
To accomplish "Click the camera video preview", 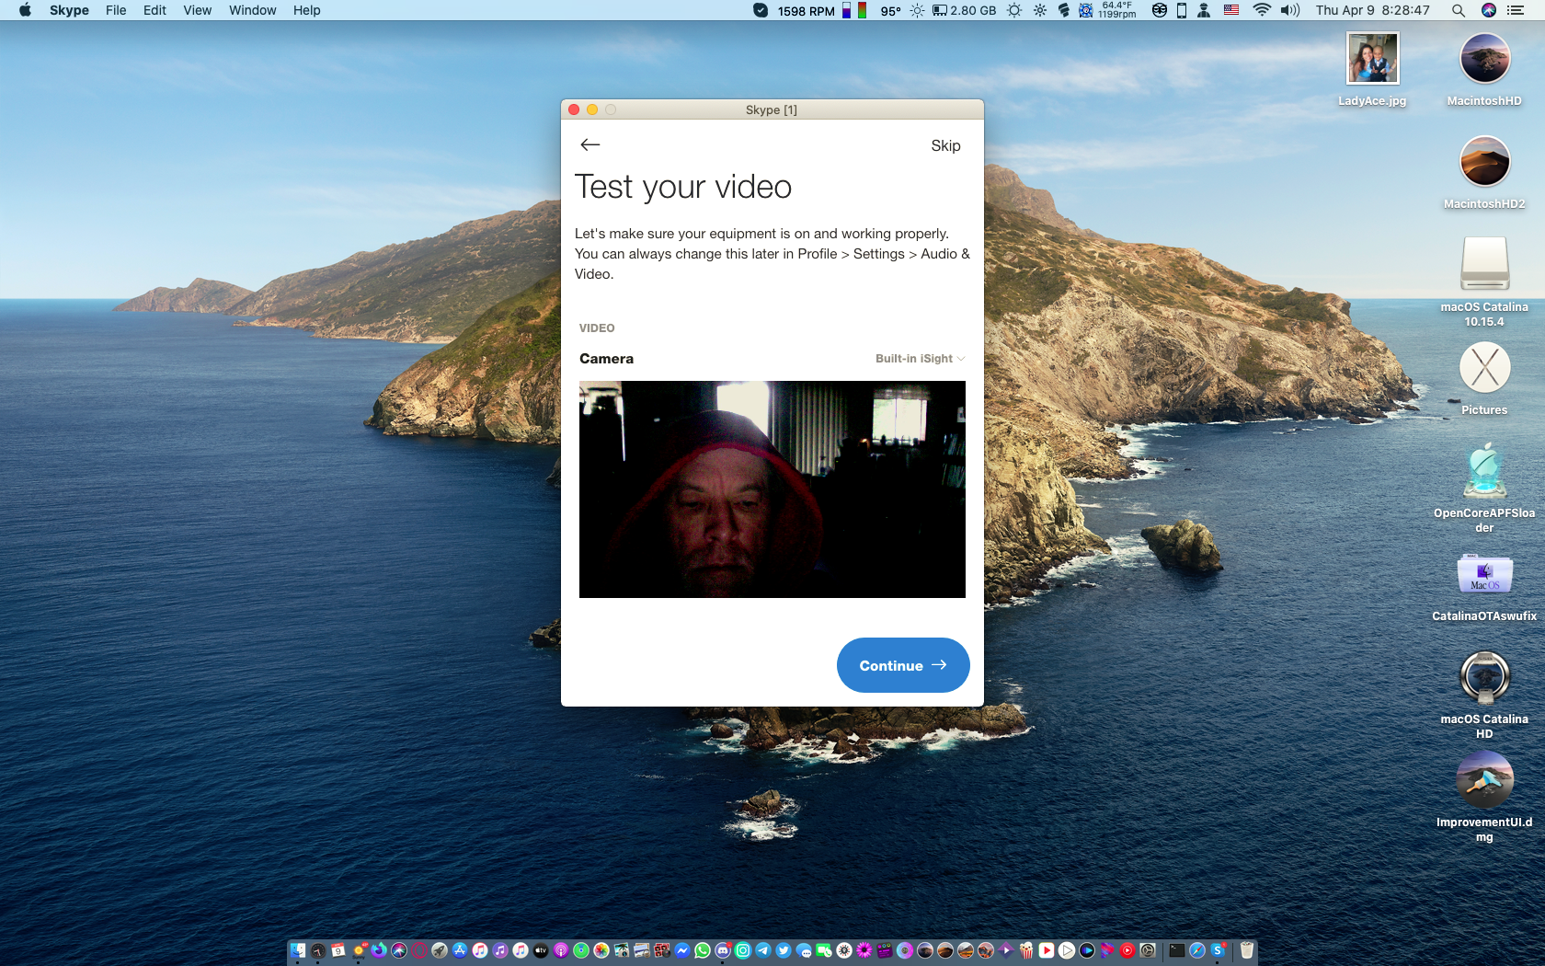I will (x=772, y=489).
